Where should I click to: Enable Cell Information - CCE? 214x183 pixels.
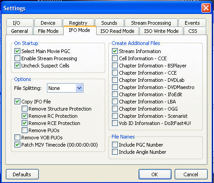pos(115,58)
